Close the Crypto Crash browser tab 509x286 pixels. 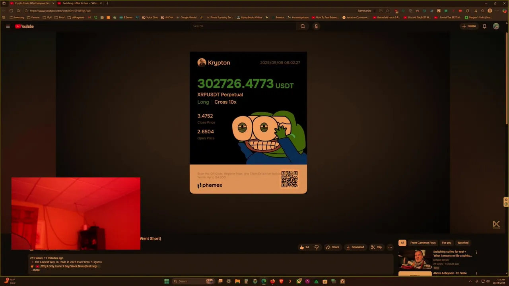pyautogui.click(x=53, y=3)
